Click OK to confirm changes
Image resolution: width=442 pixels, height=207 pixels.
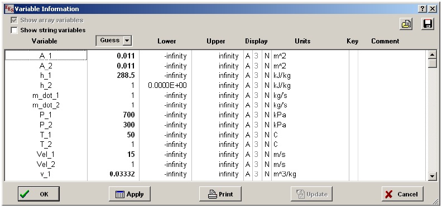39,194
